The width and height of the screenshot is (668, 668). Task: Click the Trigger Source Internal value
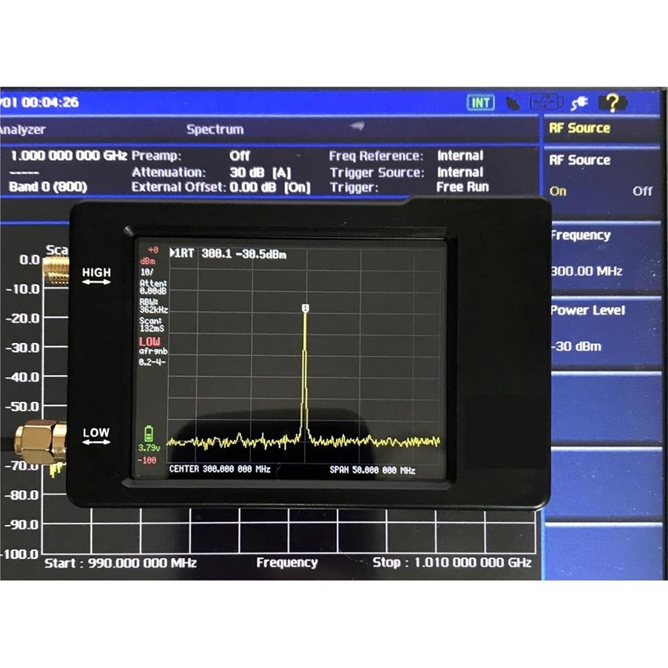[x=460, y=172]
